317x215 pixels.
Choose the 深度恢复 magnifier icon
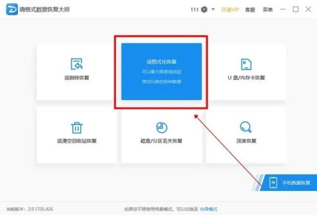(x=246, y=127)
